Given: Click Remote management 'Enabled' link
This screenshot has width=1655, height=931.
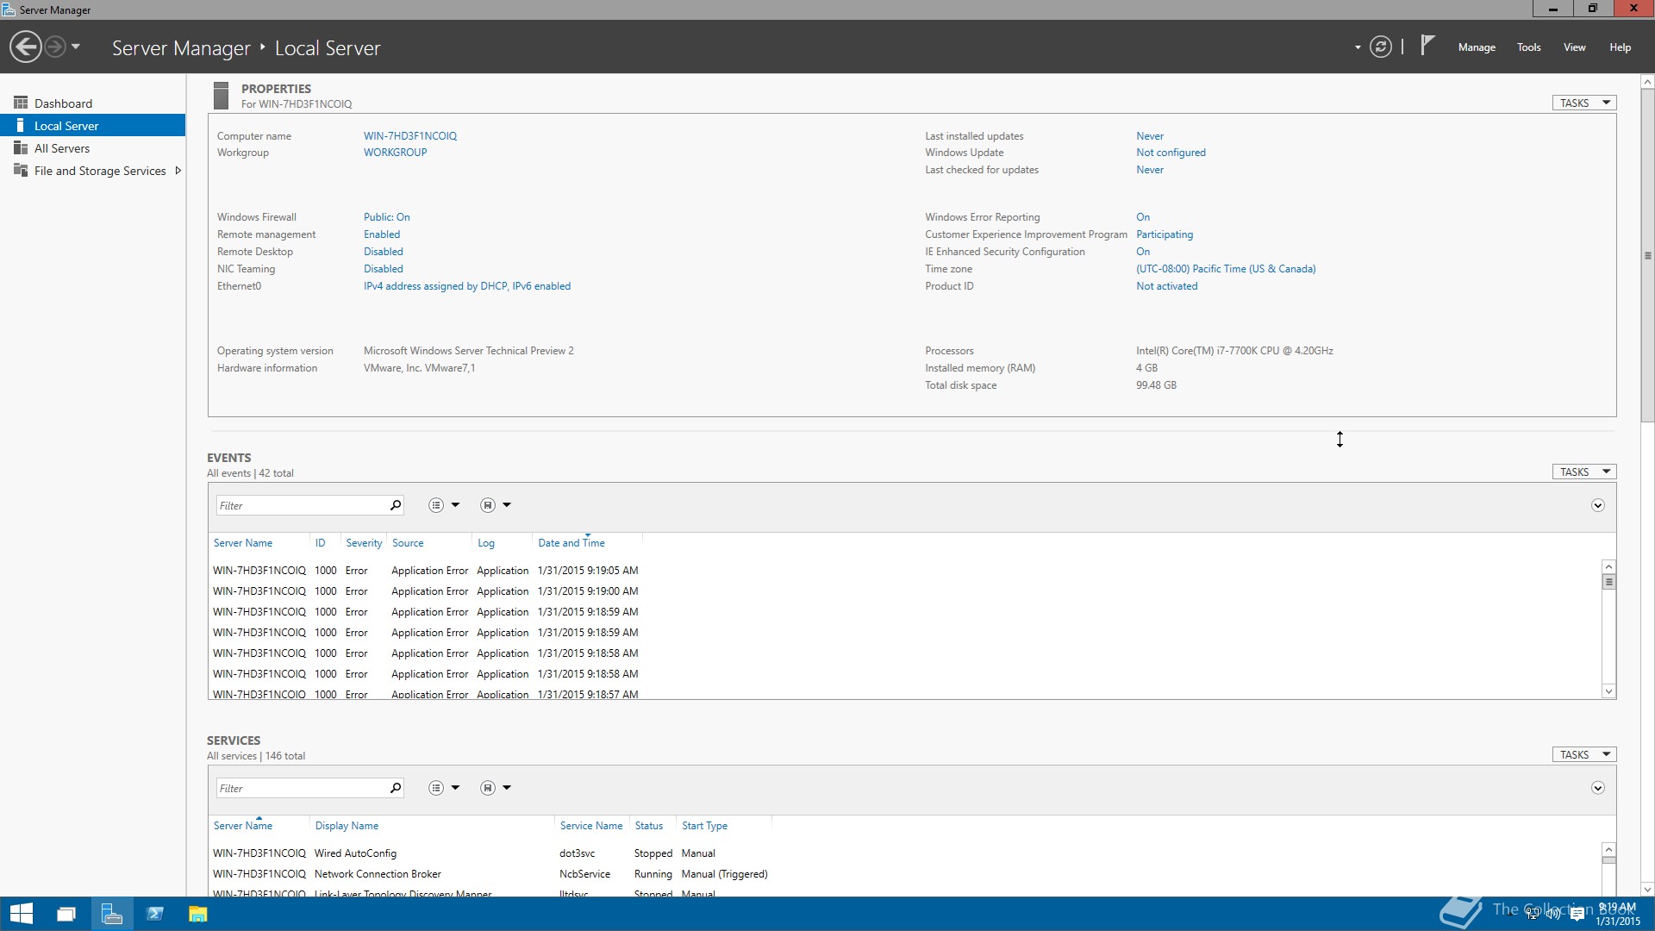Looking at the screenshot, I should coord(382,234).
